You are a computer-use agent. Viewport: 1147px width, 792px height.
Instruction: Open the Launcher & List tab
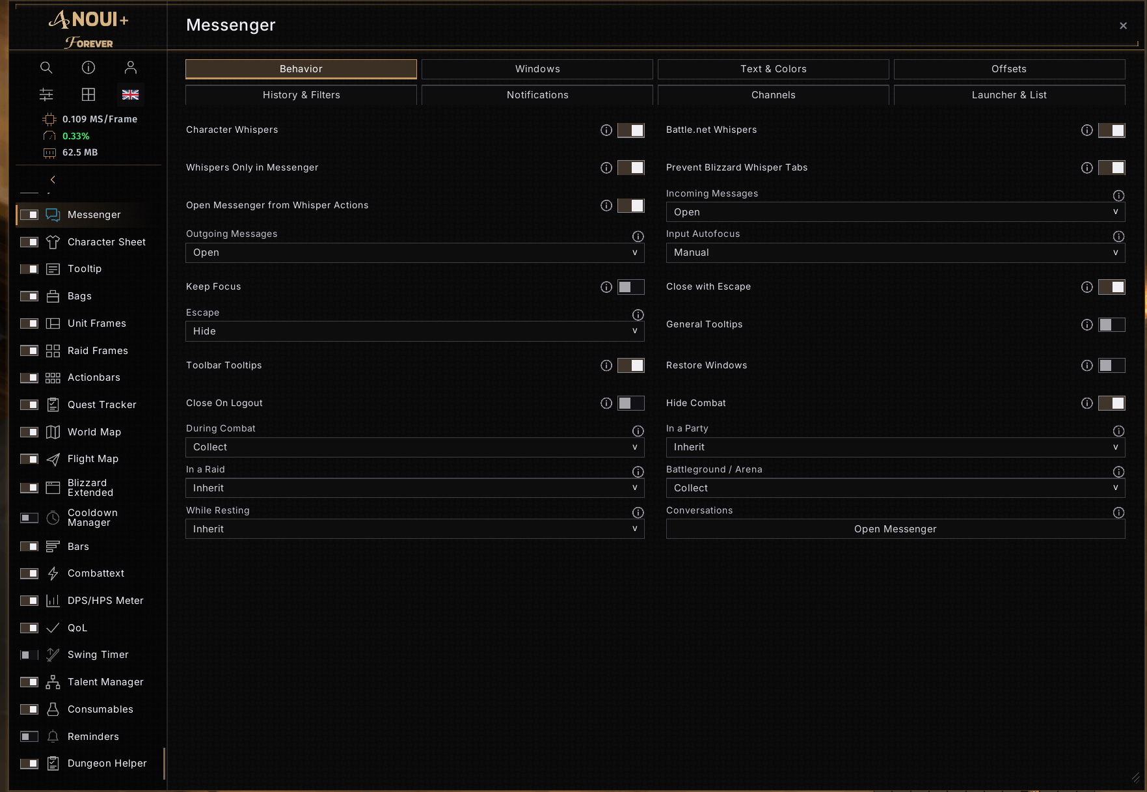(1009, 95)
